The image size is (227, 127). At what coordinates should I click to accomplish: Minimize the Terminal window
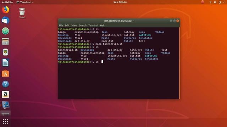171,21
